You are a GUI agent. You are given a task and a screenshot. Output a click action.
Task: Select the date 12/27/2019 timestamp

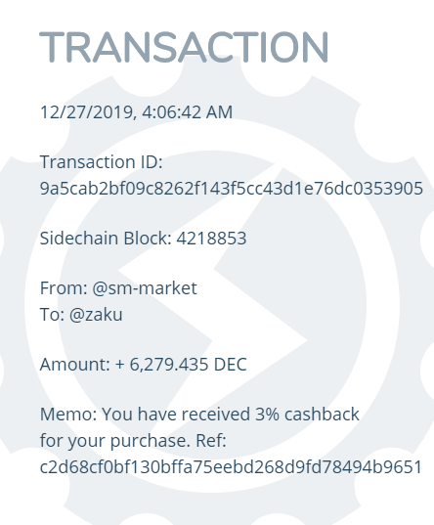coord(86,112)
